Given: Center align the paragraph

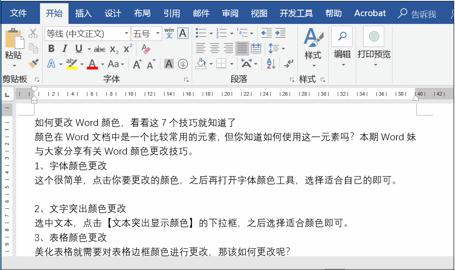Looking at the screenshot, I should 215,48.
